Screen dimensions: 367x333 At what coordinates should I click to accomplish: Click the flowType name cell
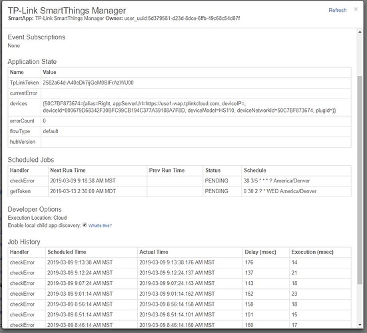coord(25,131)
